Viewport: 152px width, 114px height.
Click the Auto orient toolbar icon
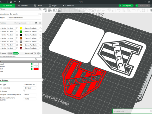click(55, 10)
